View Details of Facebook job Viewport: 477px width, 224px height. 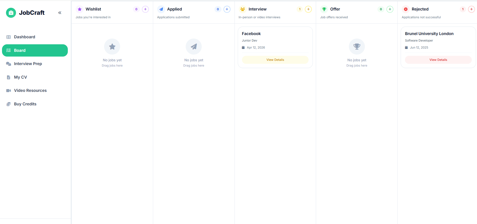click(x=275, y=60)
